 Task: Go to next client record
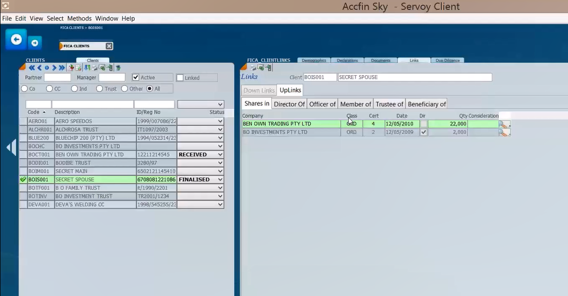(x=54, y=68)
